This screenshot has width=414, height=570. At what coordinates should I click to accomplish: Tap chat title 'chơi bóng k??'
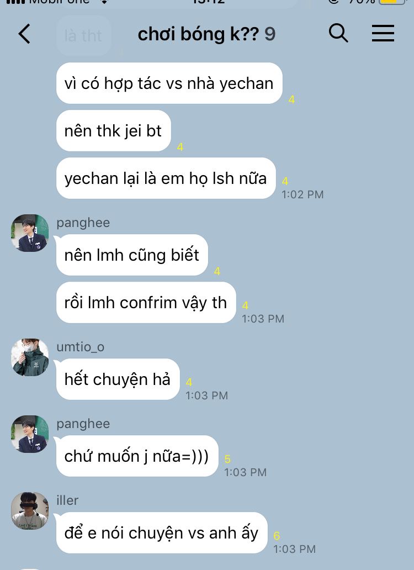198,34
